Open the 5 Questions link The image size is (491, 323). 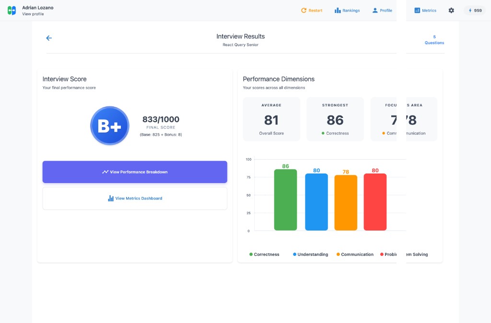pos(433,39)
